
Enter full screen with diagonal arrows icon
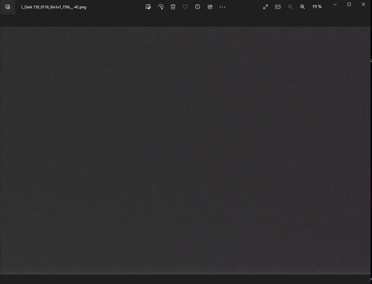[x=266, y=7]
